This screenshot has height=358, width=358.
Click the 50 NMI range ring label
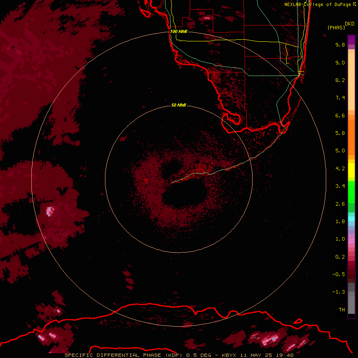179,105
